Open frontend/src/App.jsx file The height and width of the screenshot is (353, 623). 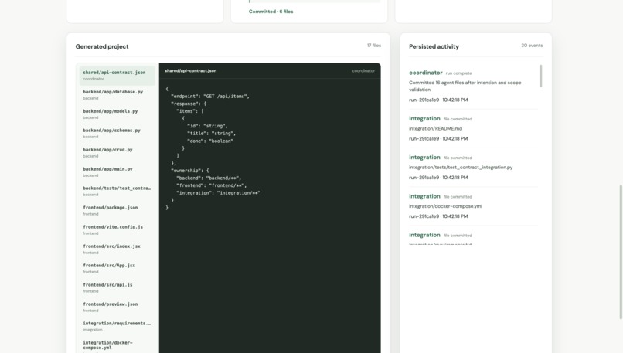click(x=117, y=268)
